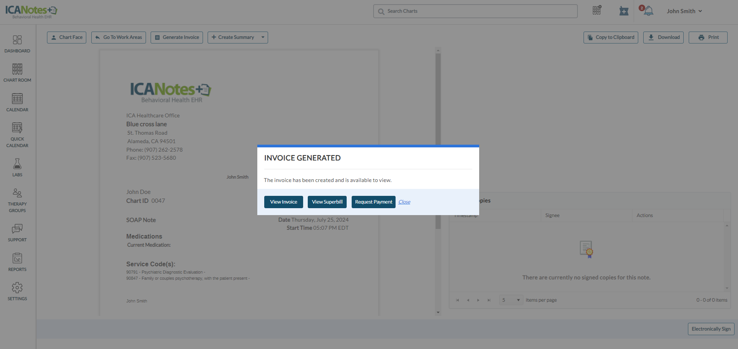Click the Download button
Viewport: 738px width, 349px height.
663,37
